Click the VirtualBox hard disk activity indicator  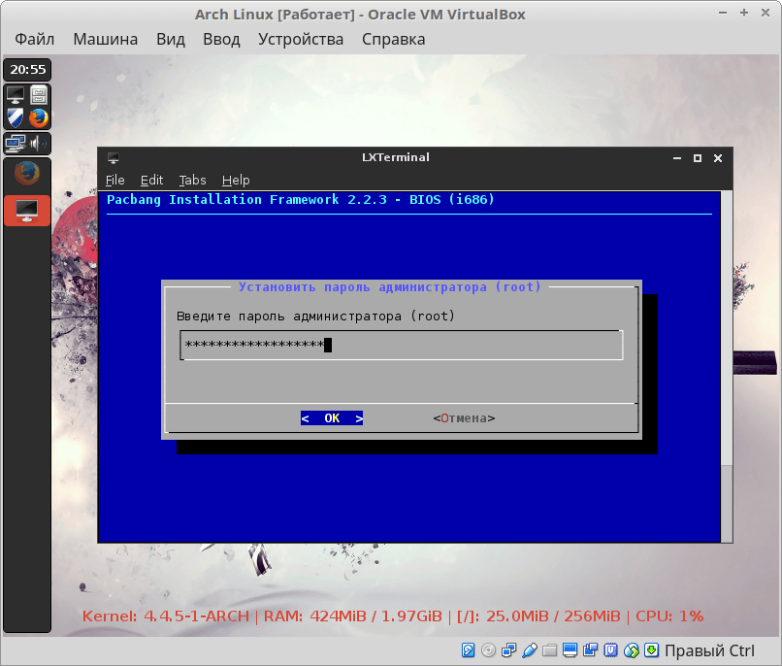468,649
